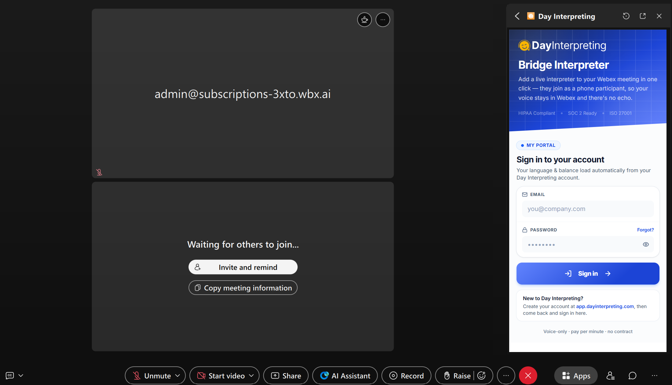
Task: Start video from the toolbar
Action: tap(221, 376)
